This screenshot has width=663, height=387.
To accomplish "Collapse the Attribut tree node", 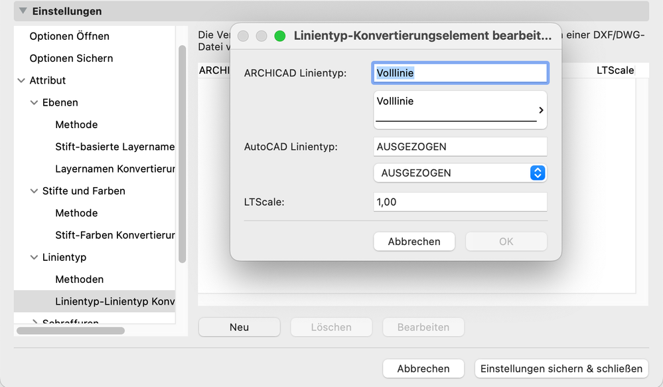I will (x=21, y=80).
